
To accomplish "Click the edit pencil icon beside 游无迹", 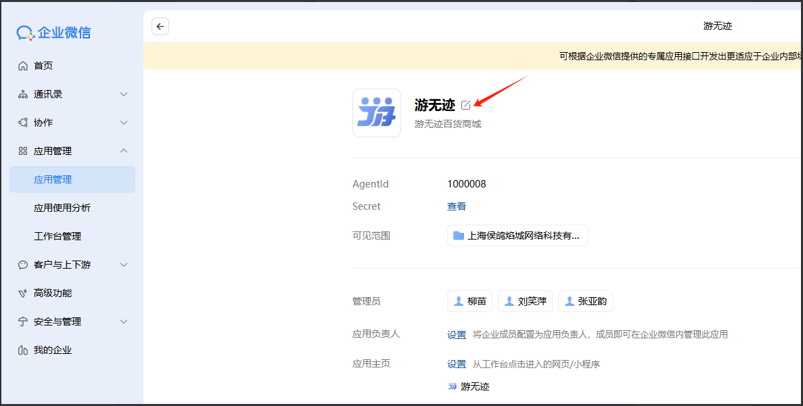I will click(x=465, y=105).
